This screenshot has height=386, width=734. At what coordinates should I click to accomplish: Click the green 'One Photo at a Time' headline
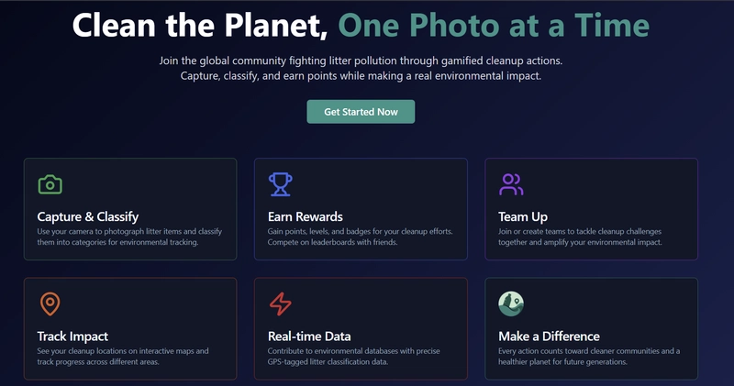click(494, 25)
